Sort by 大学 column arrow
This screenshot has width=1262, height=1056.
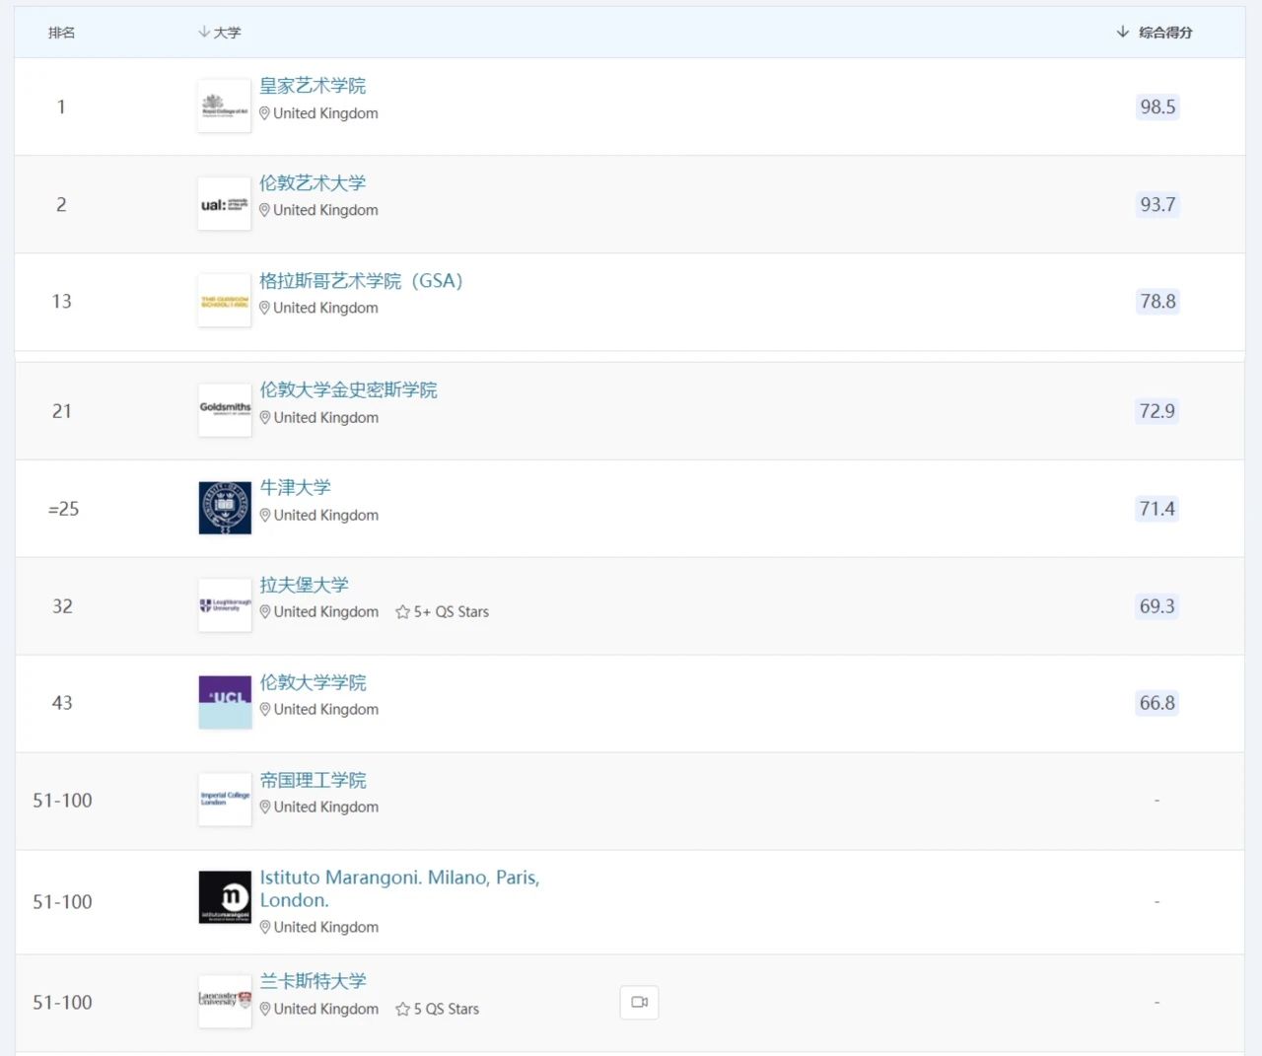[x=203, y=32]
